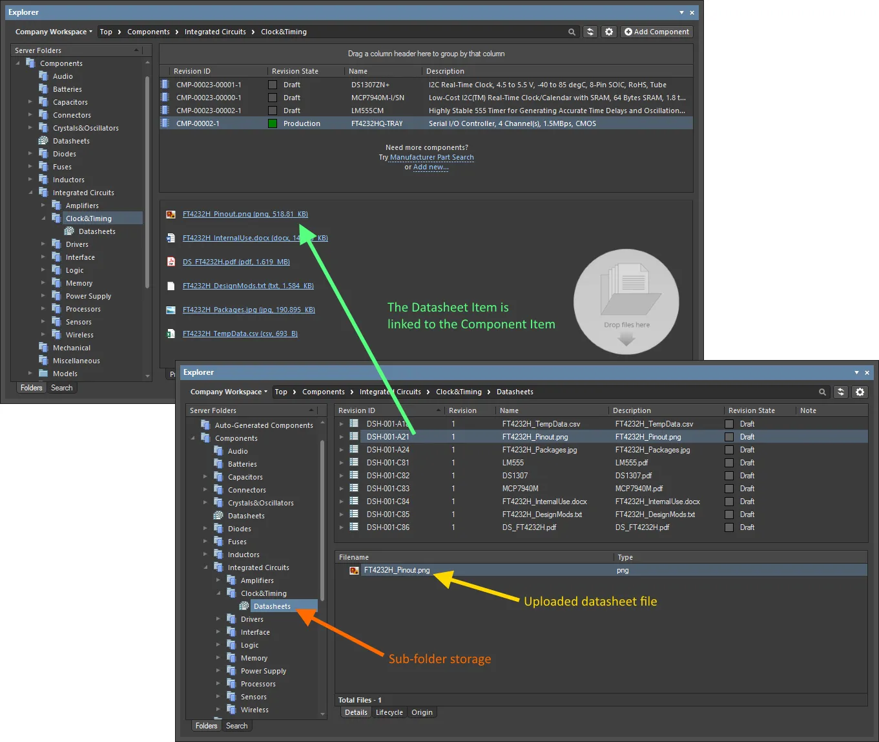
Task: Expand the DSH-001-C82 revision row
Action: (341, 476)
